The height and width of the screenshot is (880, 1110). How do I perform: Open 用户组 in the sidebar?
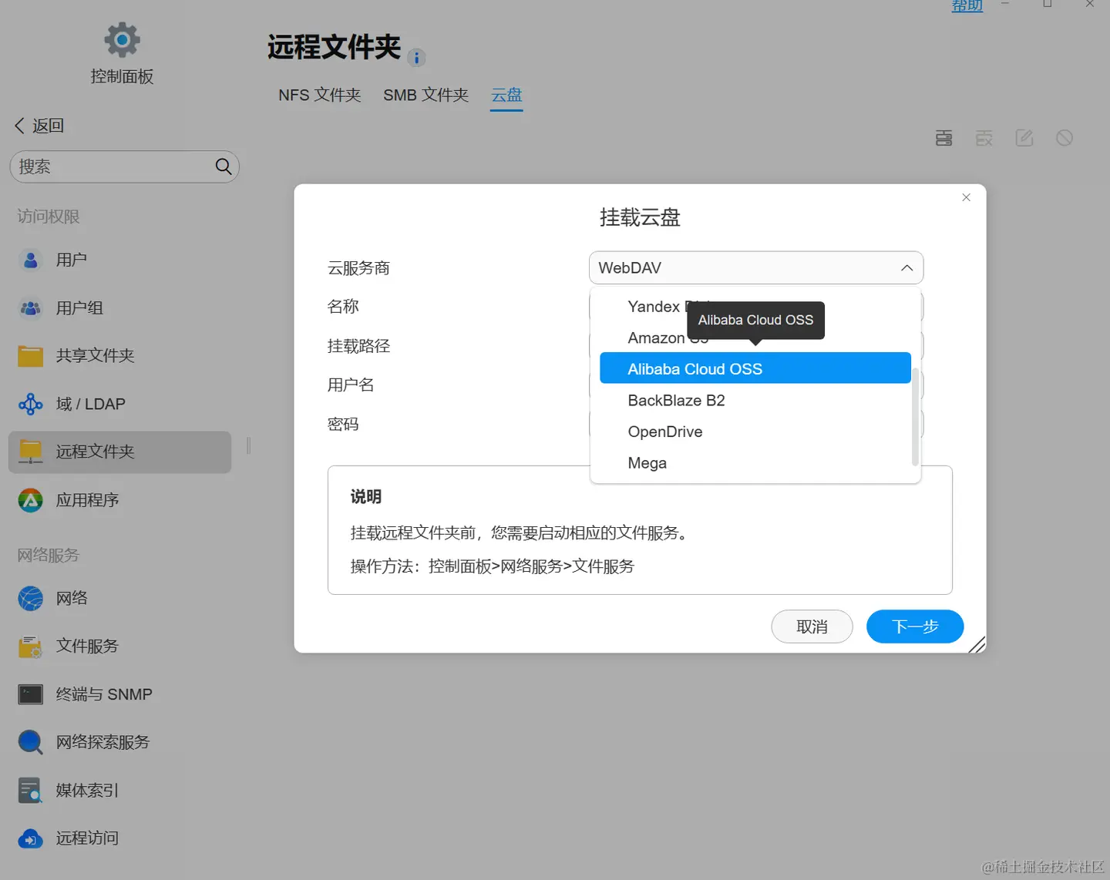(x=119, y=308)
